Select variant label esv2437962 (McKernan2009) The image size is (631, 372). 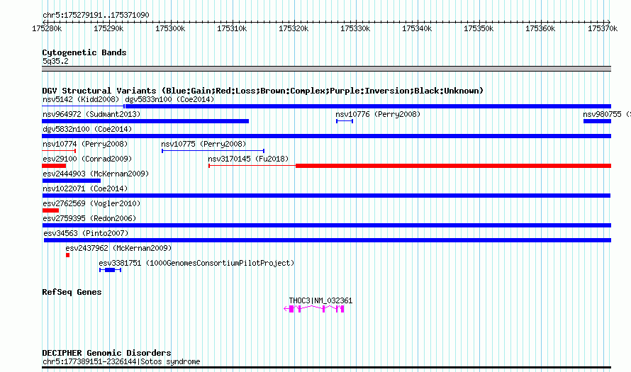pos(118,248)
